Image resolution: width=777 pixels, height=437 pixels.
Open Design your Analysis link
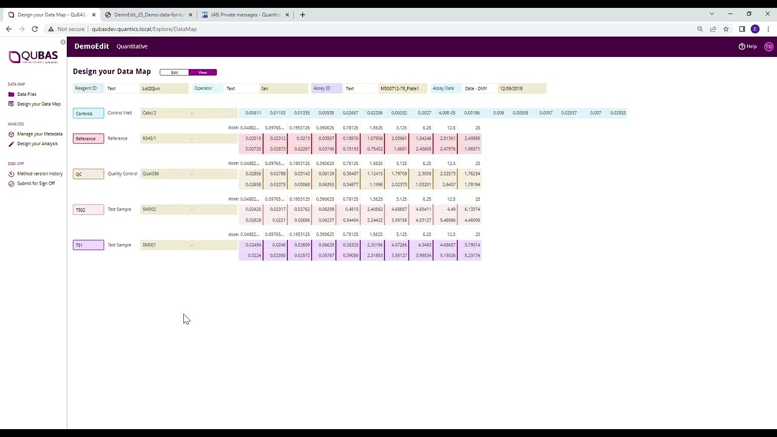tap(37, 144)
